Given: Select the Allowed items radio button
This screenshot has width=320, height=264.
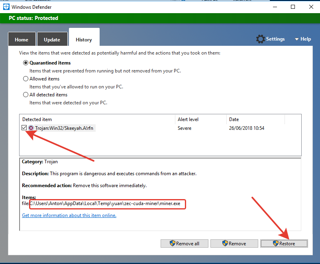Looking at the screenshot, I should tap(26, 79).
